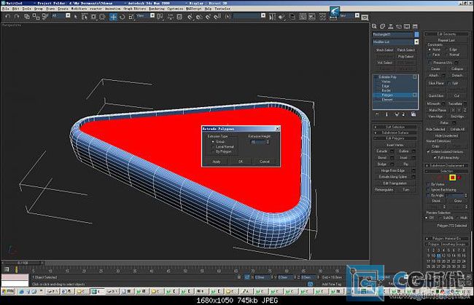The image size is (474, 305).
Task: Click the Quick Render teapot icon
Action: (365, 17)
